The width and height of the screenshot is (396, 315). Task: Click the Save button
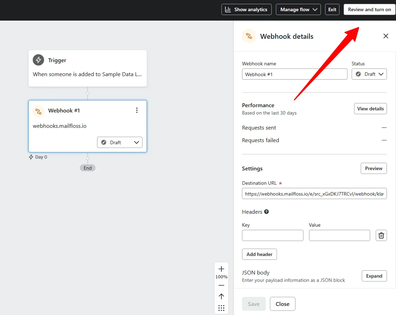254,304
